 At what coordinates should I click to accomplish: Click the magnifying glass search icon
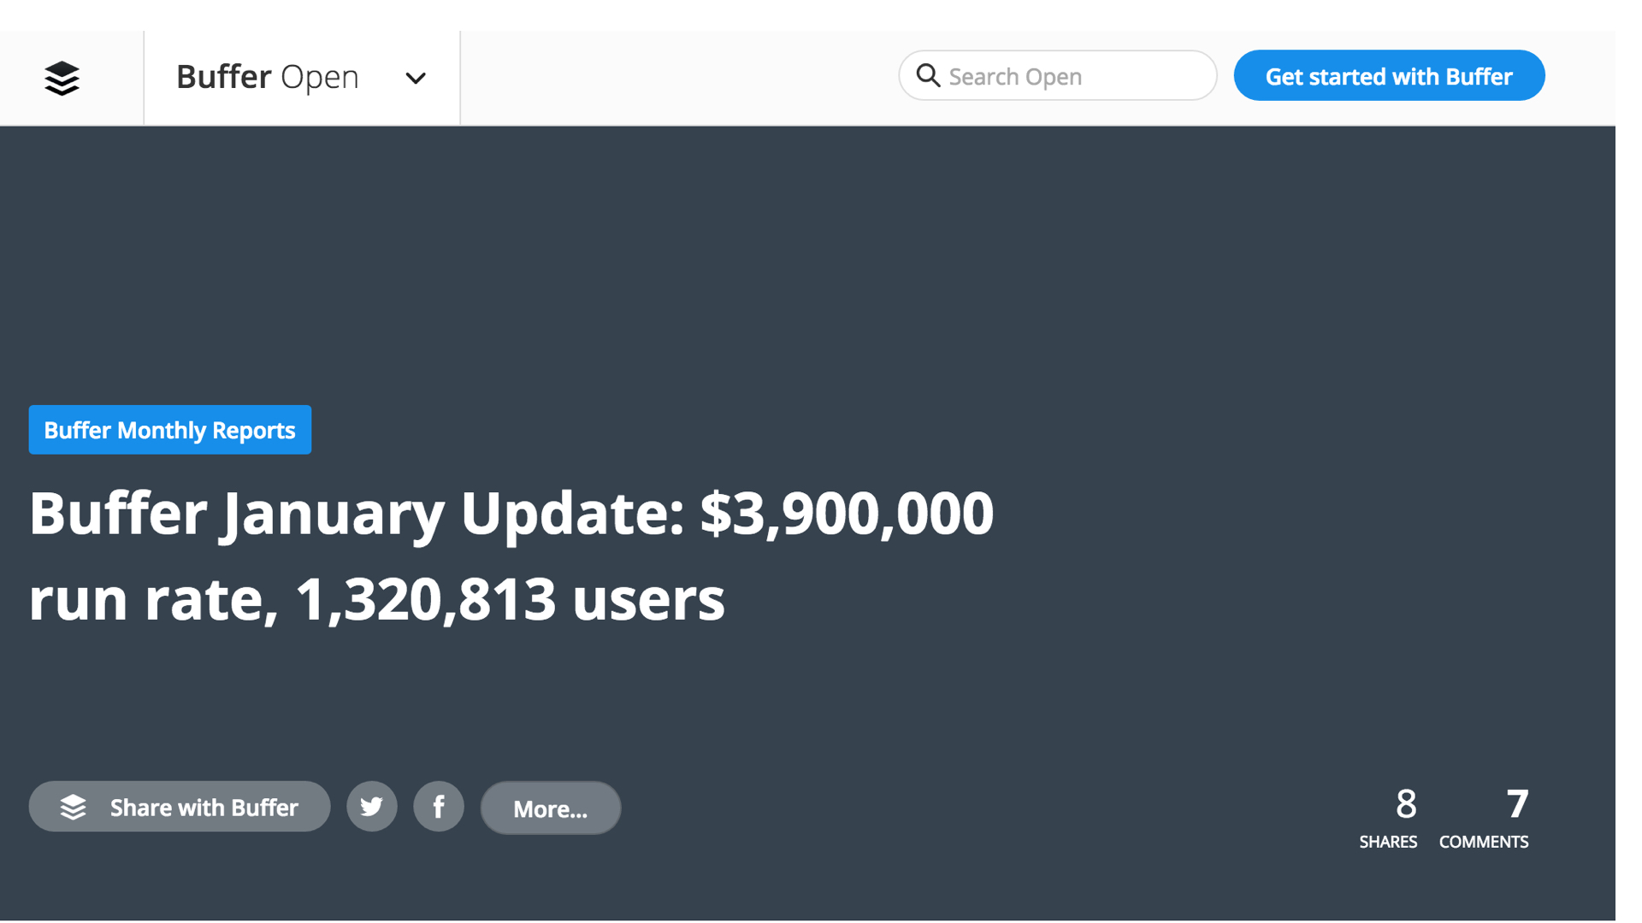(928, 75)
